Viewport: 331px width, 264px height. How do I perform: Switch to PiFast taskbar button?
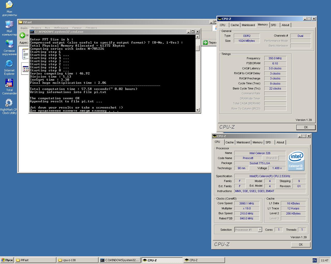(x=35, y=260)
